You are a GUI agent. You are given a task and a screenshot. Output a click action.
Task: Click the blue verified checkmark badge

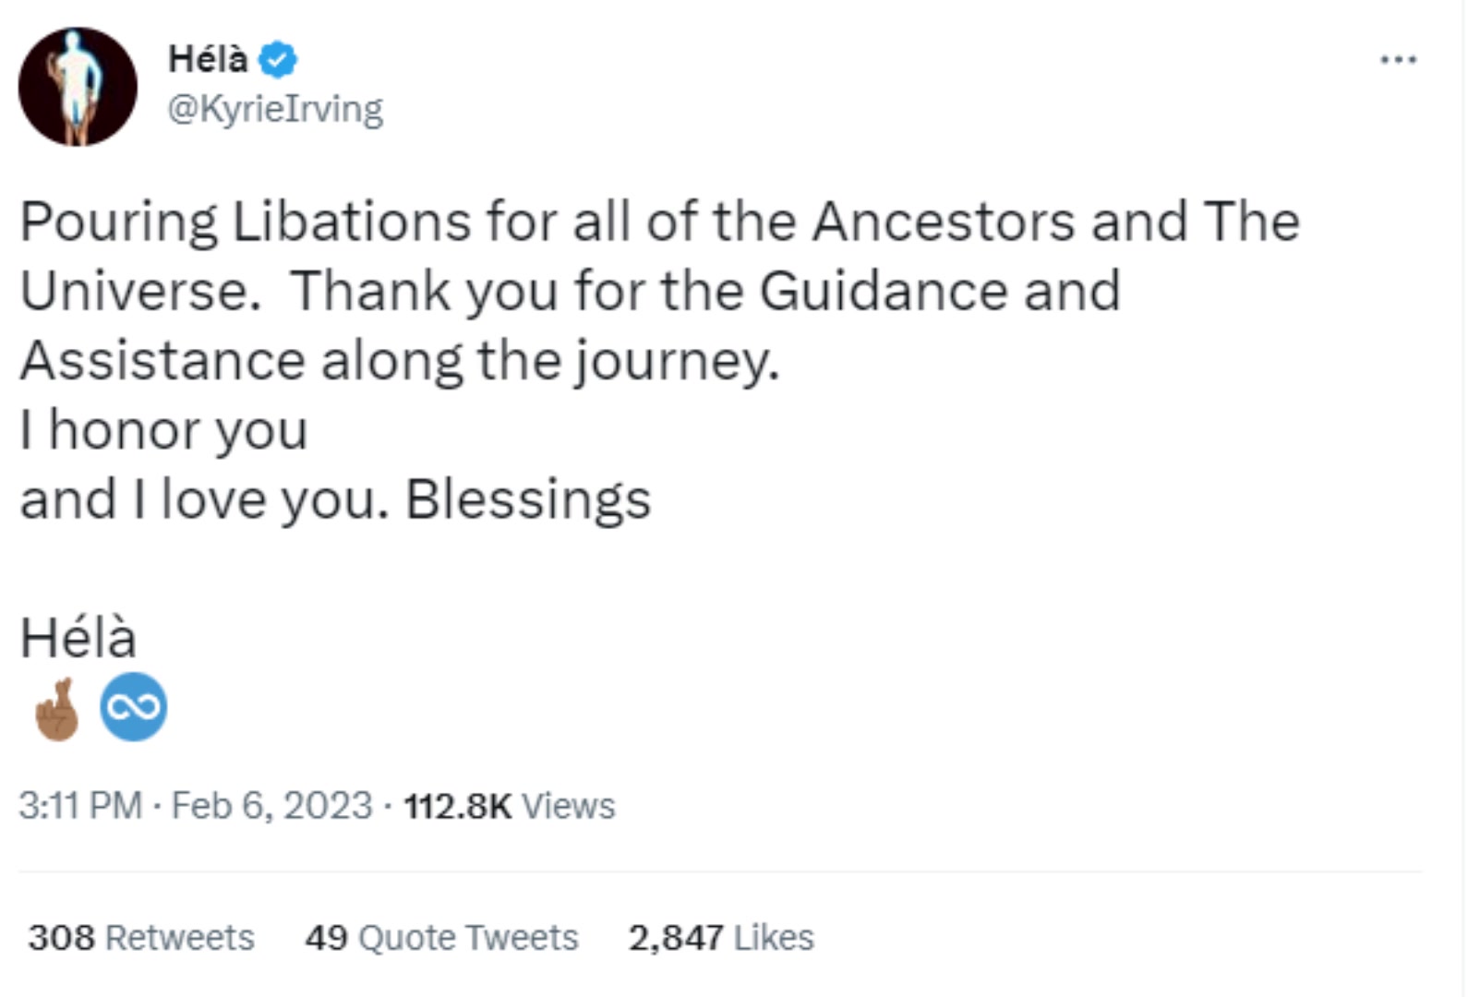tap(278, 60)
